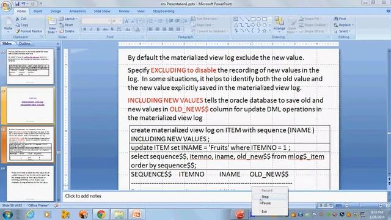The height and width of the screenshot is (220, 391).
Task: Insert a text box shape
Action: (236, 19)
